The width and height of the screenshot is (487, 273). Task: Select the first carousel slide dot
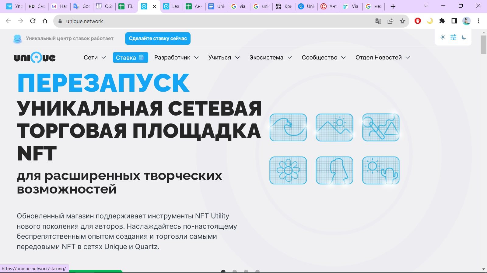223,271
